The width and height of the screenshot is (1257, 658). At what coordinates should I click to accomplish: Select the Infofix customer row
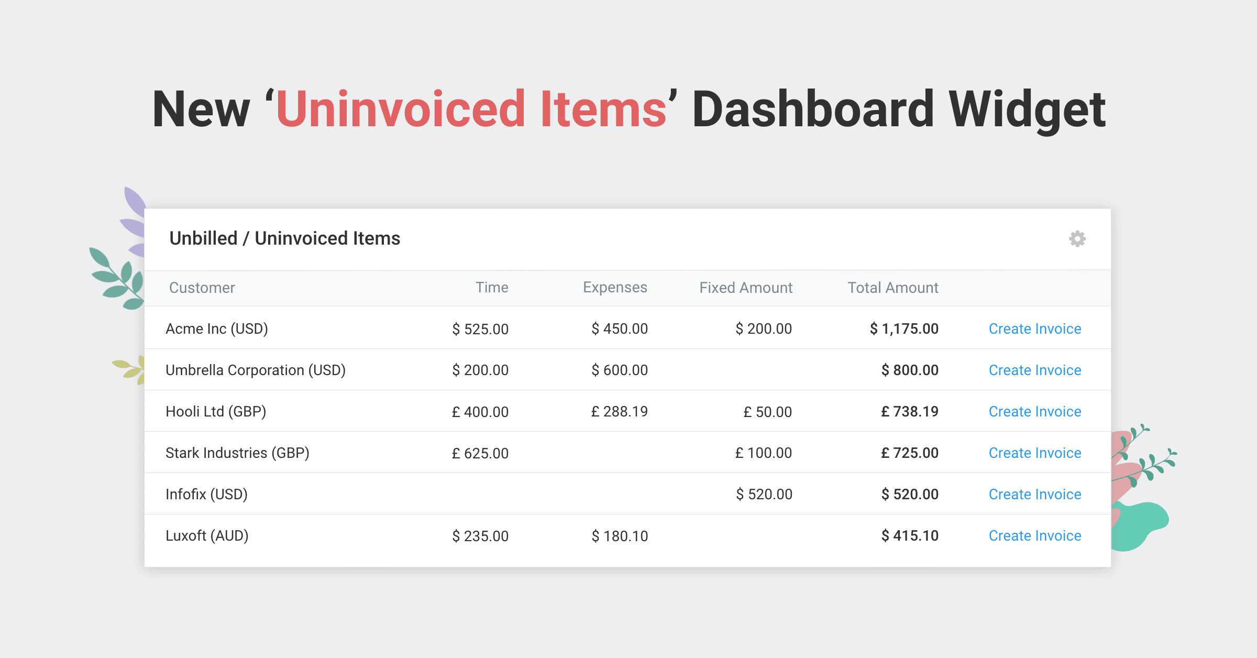tap(206, 494)
